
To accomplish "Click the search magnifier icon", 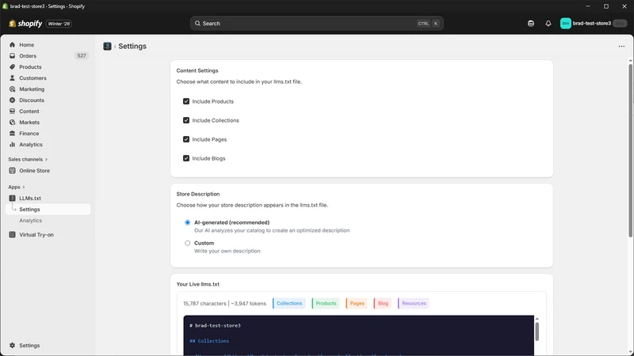I will 197,24.
